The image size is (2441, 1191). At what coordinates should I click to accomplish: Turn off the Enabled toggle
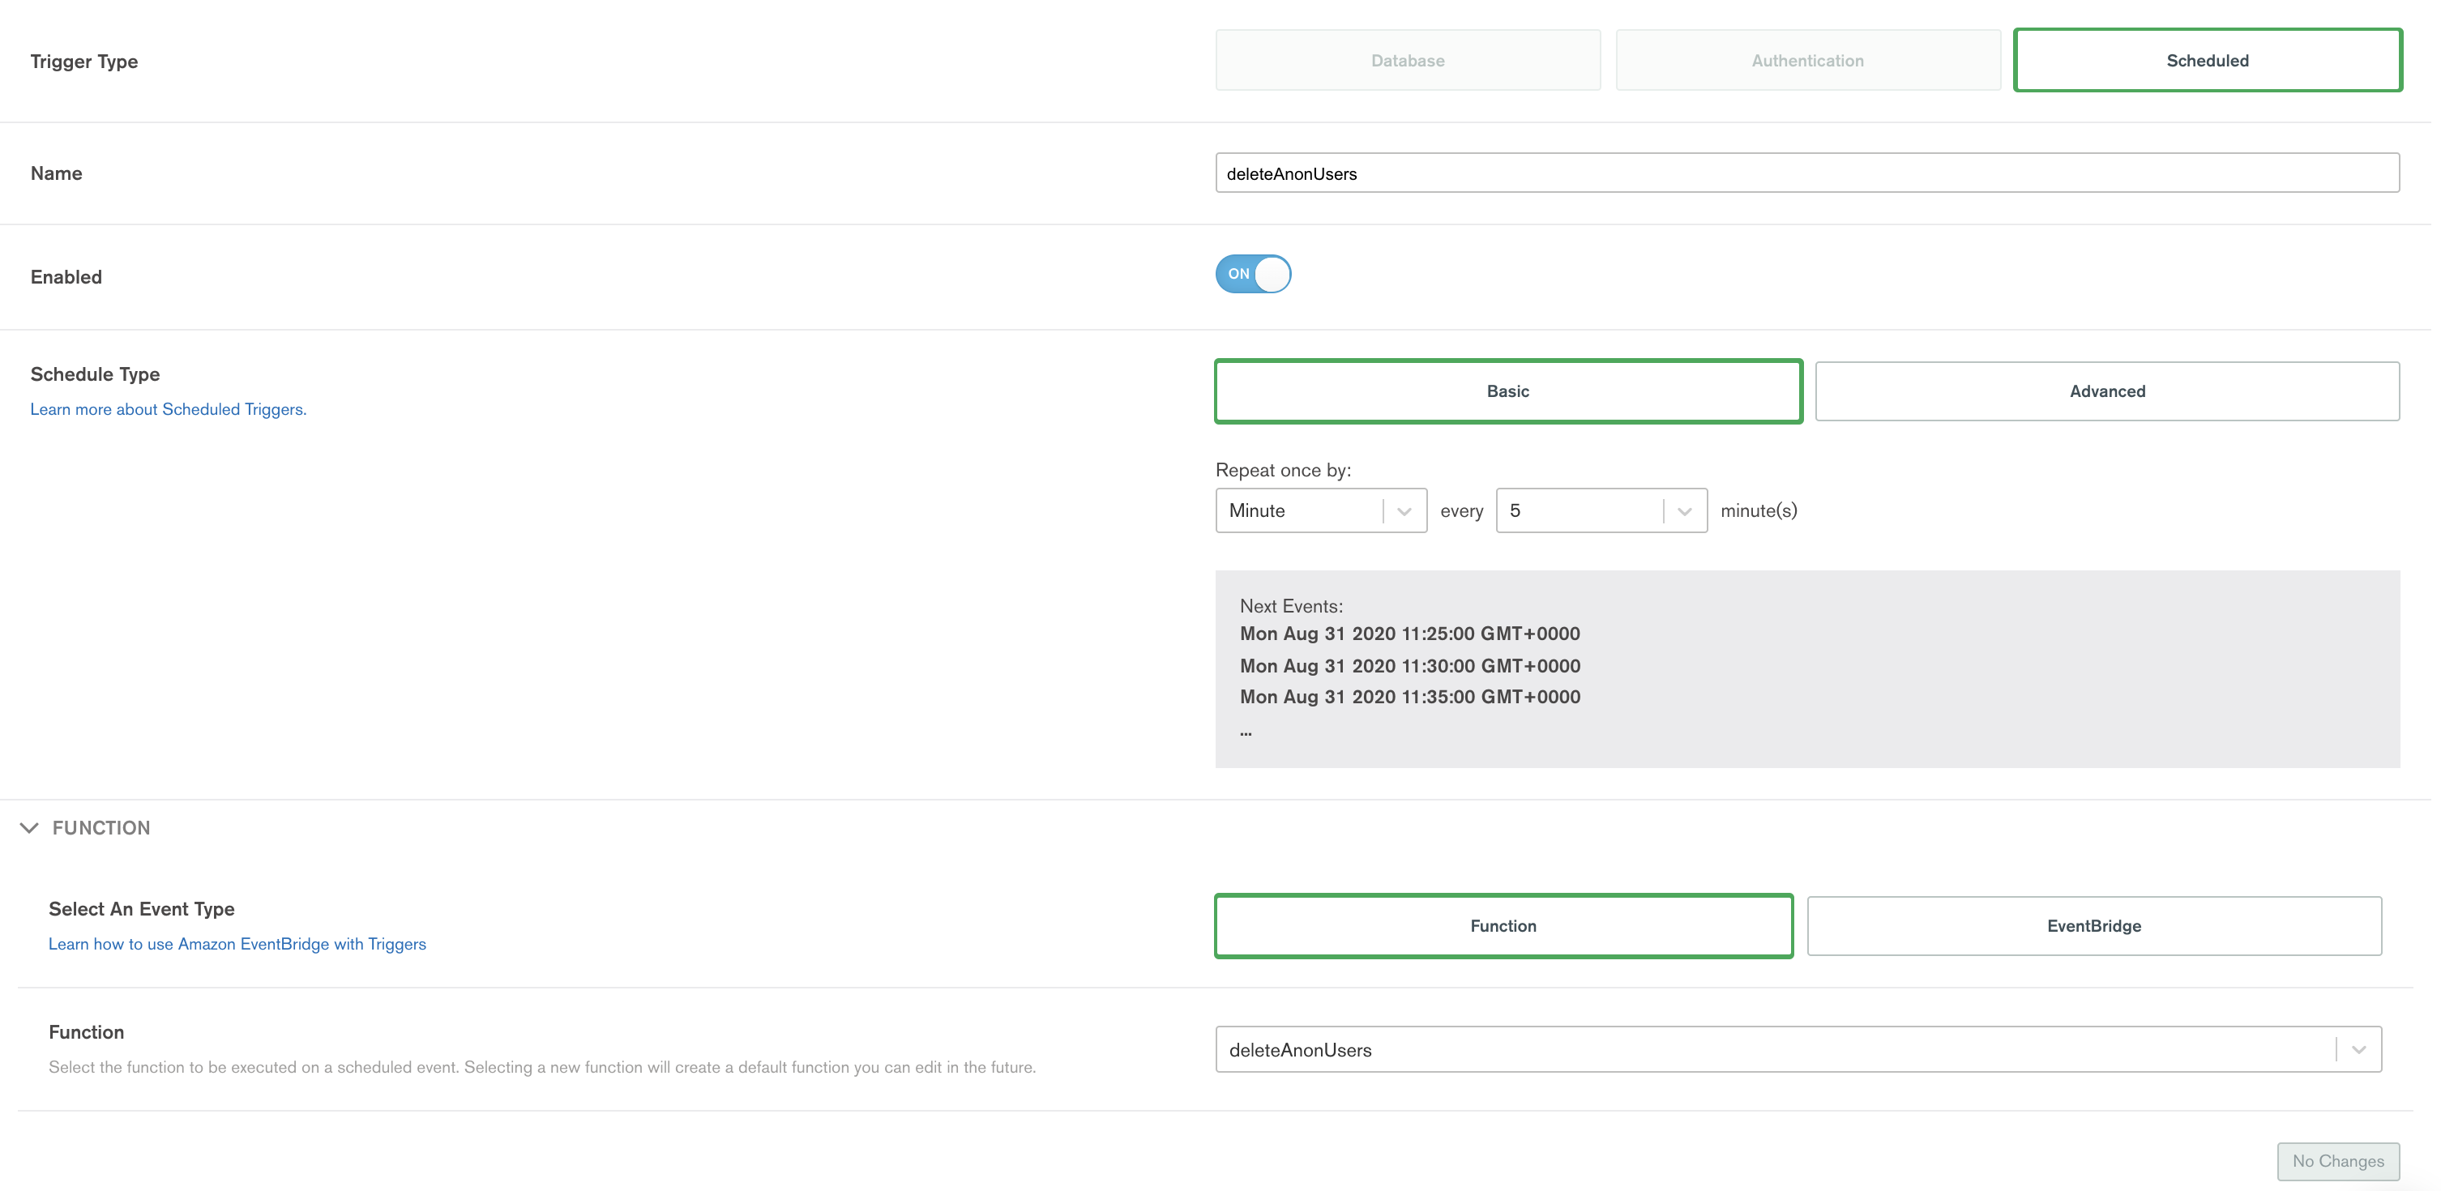(x=1253, y=274)
